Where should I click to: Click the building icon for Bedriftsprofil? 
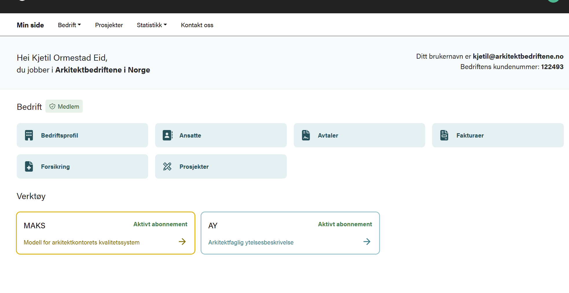(x=29, y=135)
